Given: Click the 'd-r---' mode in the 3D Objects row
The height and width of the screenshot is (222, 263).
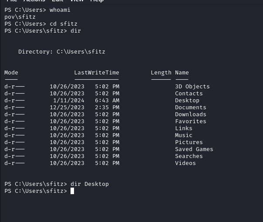Looking at the screenshot, I should point(15,87).
